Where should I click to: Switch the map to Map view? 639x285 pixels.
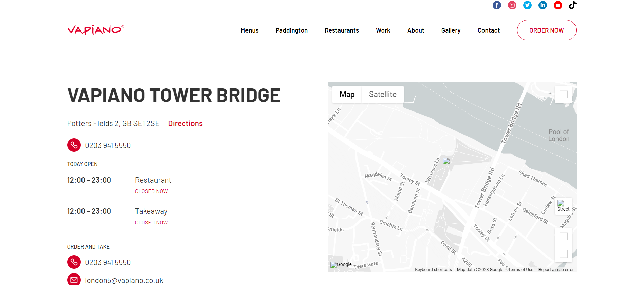[x=347, y=94]
